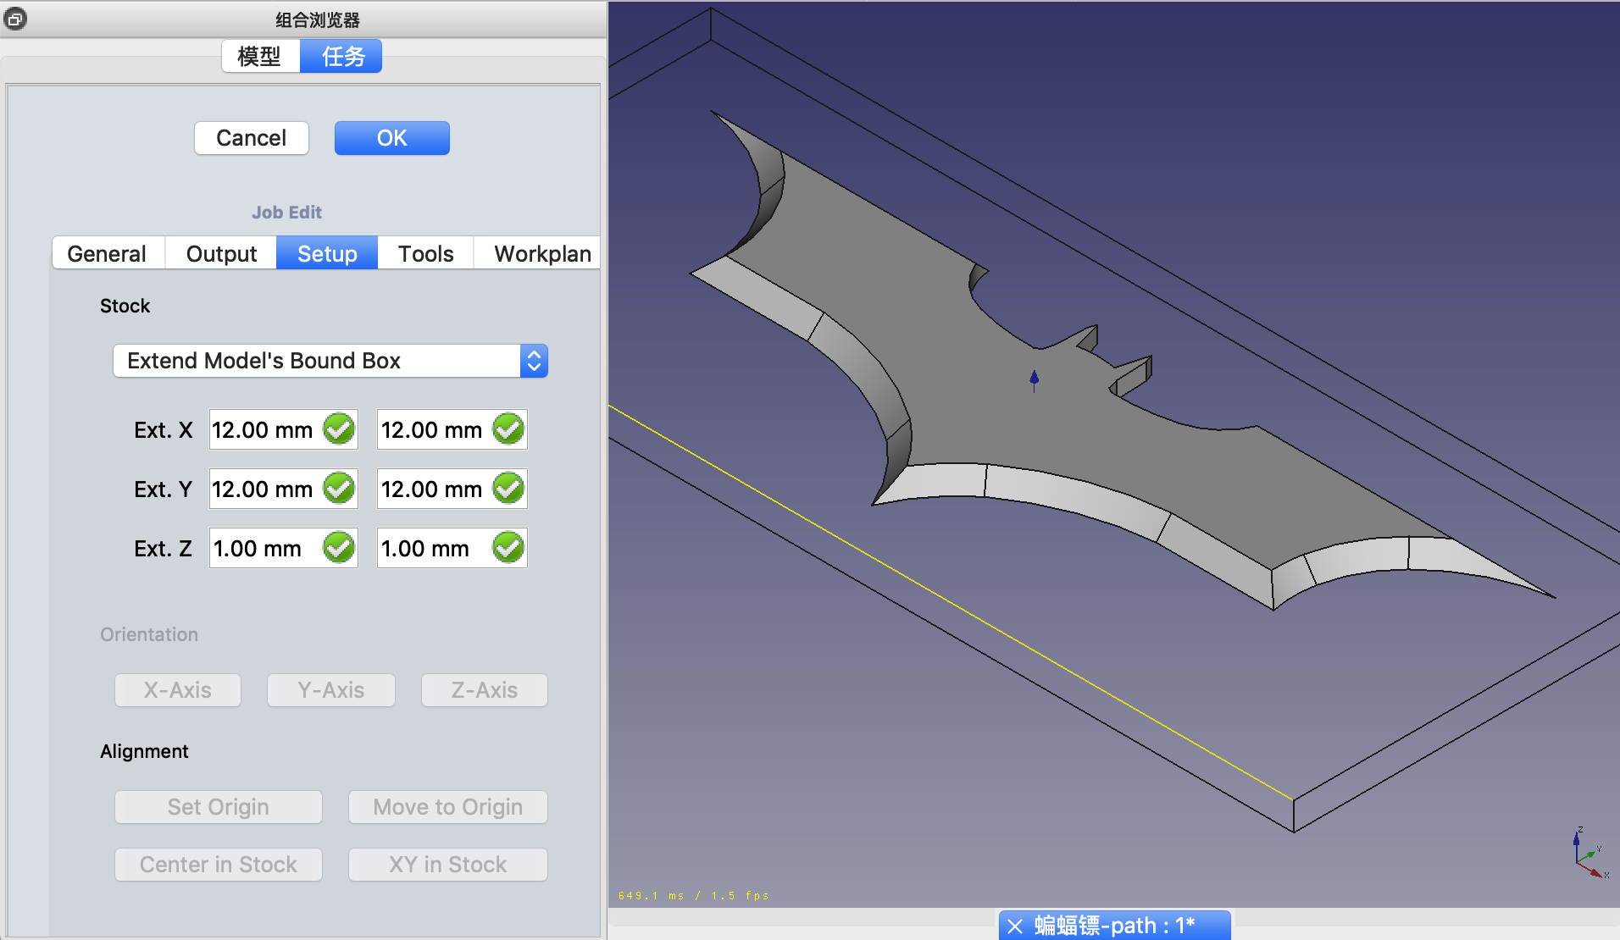
Task: Click the green check icon in first Ext. X field
Action: tap(339, 429)
